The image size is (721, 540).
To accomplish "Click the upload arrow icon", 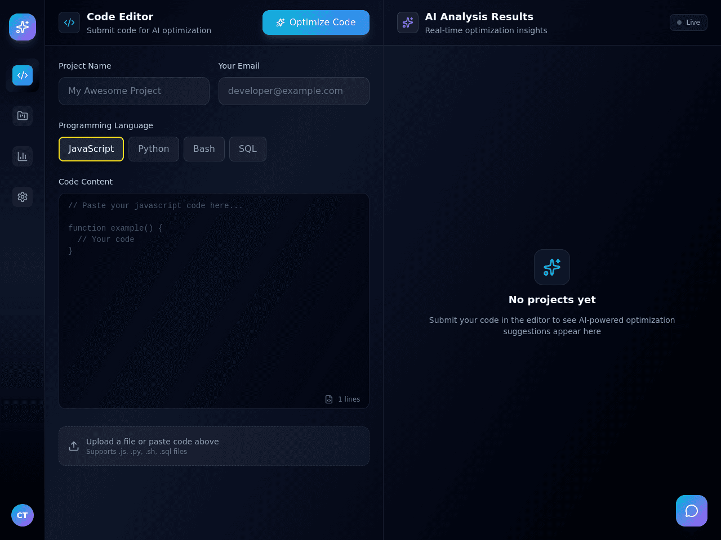I will click(74, 446).
